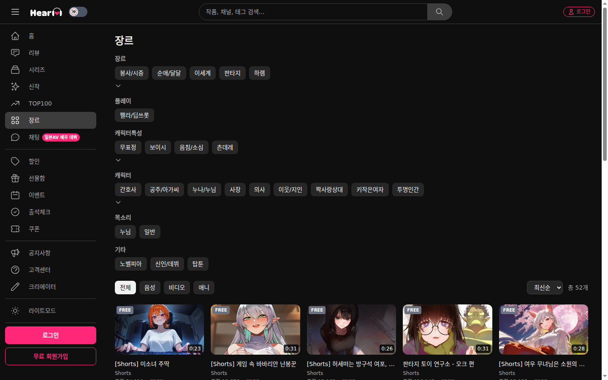Image resolution: width=608 pixels, height=380 pixels.
Task: Expand more 캐릭터특성 tags chevron
Action: [x=118, y=160]
